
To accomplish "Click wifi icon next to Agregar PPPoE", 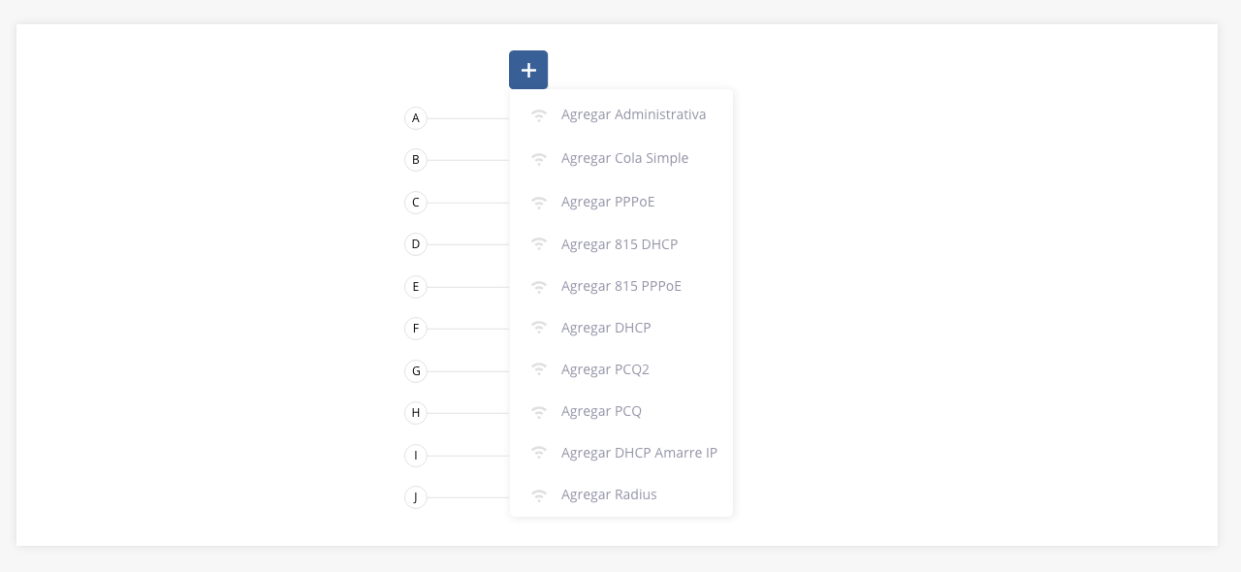I will [539, 203].
